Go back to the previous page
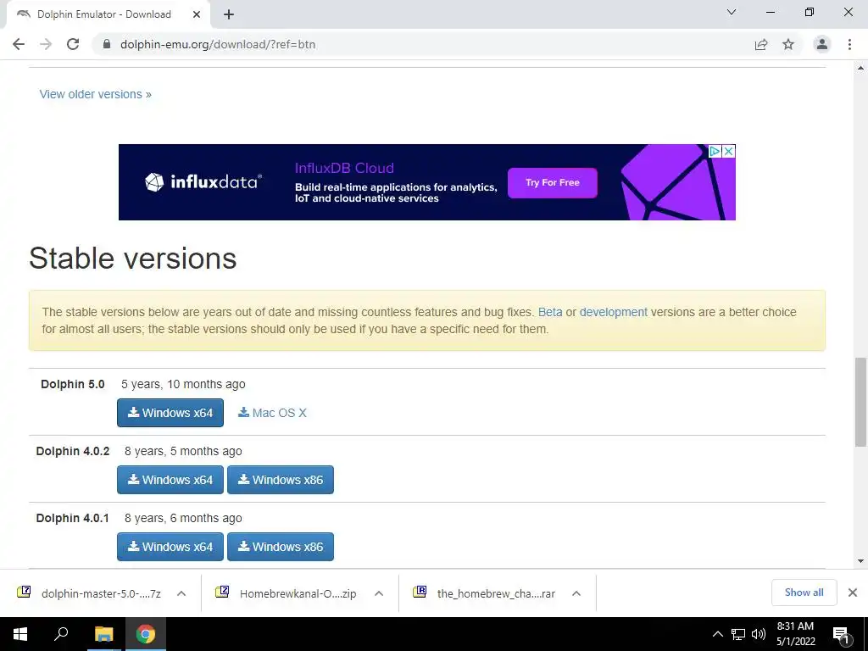Screen dimensions: 868x651 [x=19, y=44]
